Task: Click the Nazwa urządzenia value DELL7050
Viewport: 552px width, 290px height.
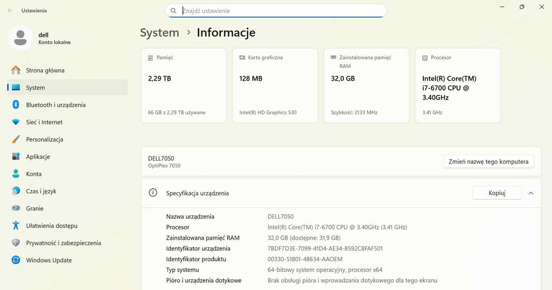Action: tap(280, 217)
